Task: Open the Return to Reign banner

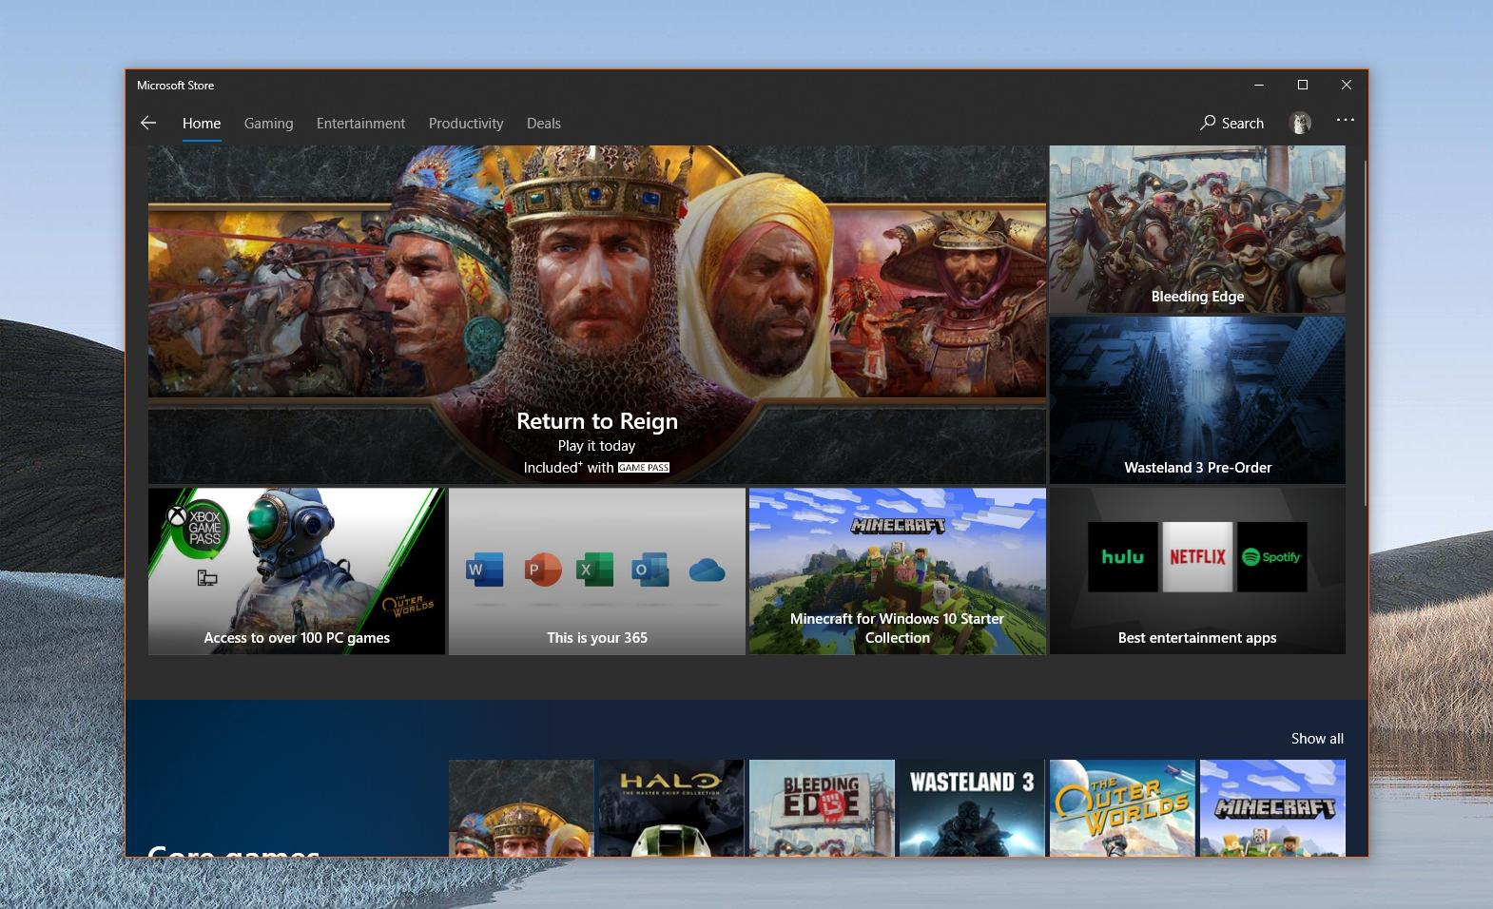Action: pyautogui.click(x=596, y=315)
